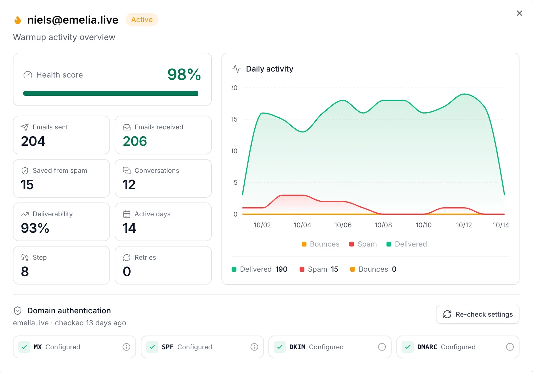
Task: Click the 10/04 date on chart axis
Action: pos(302,225)
